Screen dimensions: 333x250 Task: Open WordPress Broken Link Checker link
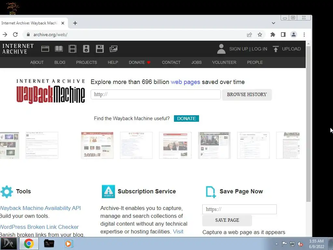tap(39, 227)
